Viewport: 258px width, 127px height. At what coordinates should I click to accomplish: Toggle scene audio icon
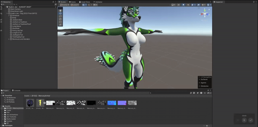point(188,5)
